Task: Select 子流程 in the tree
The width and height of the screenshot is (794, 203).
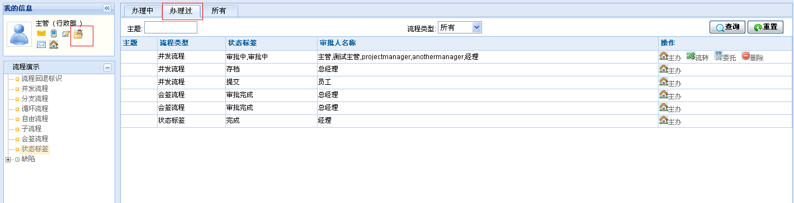Action: (31, 129)
